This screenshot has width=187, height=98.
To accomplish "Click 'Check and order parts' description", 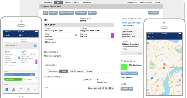I will [52, 56].
